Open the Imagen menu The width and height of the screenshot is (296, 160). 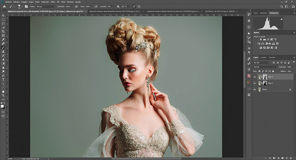[24, 2]
